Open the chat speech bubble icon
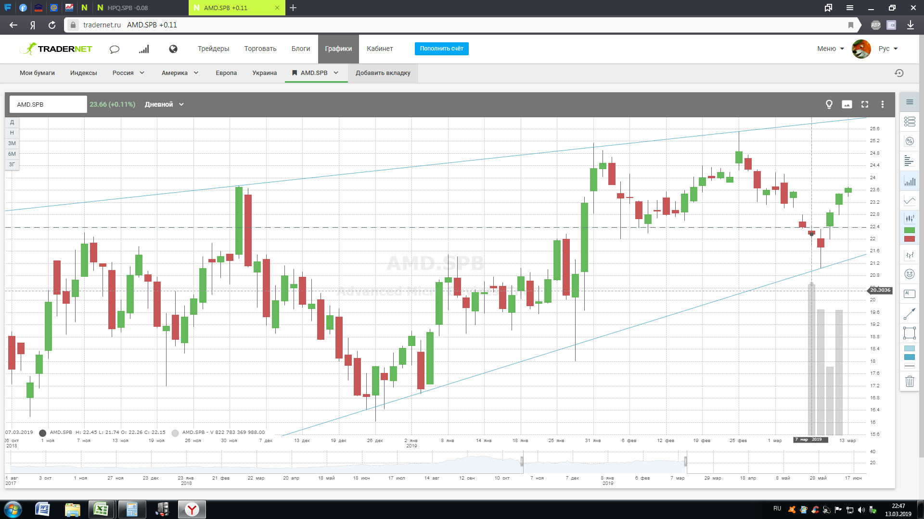Image resolution: width=924 pixels, height=519 pixels. pyautogui.click(x=115, y=49)
